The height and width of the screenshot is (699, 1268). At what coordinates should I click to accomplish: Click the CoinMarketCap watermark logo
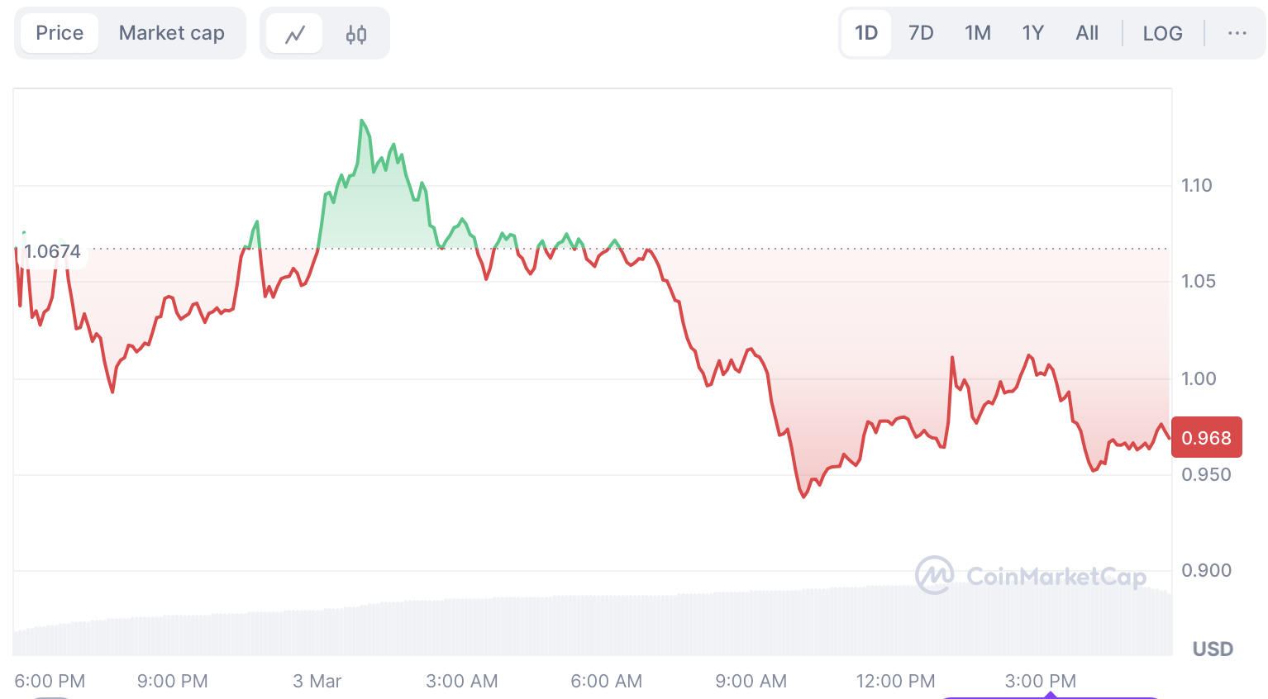[x=932, y=576]
